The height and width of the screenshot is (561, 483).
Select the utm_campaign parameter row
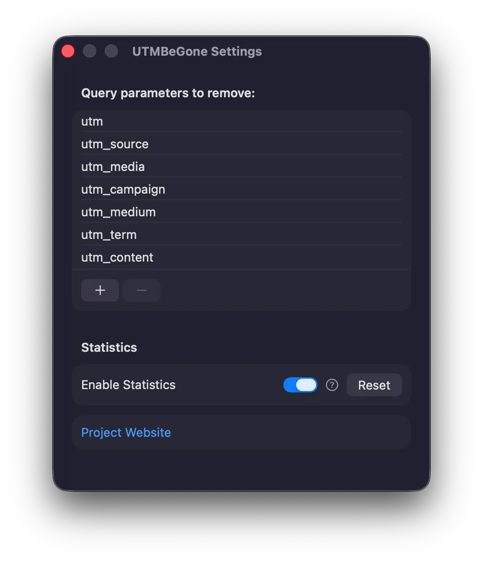[189, 189]
